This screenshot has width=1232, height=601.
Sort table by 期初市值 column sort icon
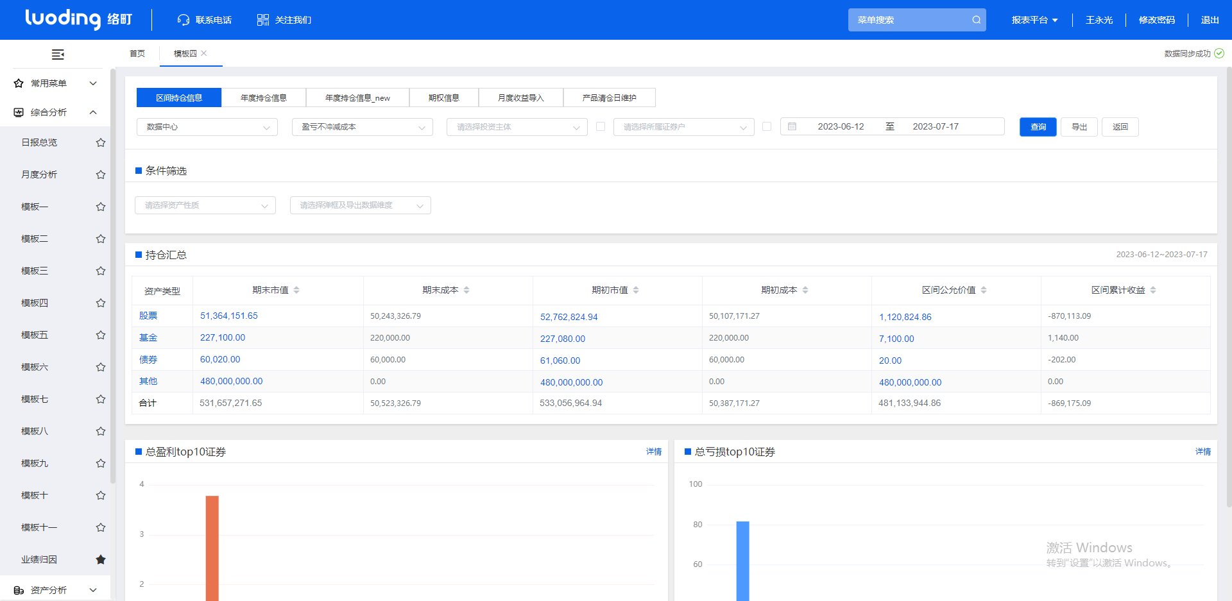coord(636,290)
